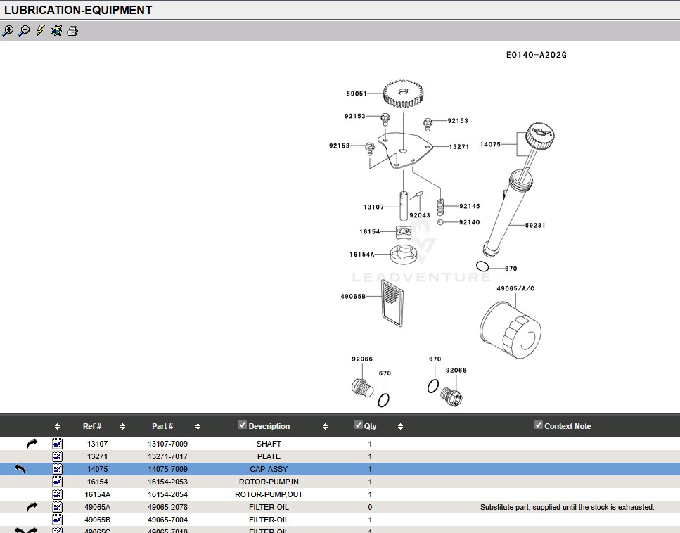Click the back arrow on the CAP-ASSY row
Image resolution: width=680 pixels, height=533 pixels.
click(x=20, y=469)
